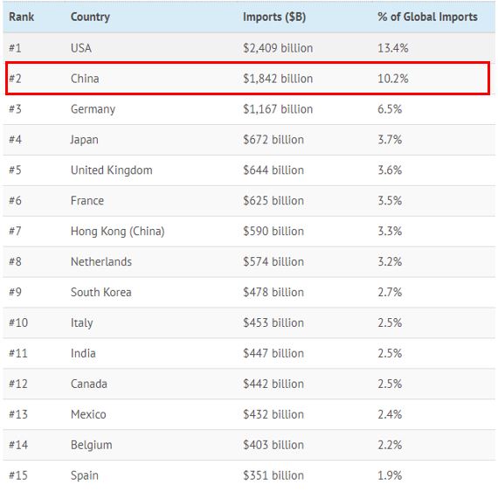Click the 6.5% share cell
This screenshot has width=498, height=492.
390,109
